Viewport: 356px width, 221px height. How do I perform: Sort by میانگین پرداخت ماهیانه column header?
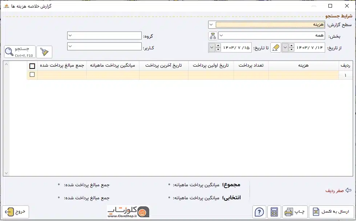pyautogui.click(x=113, y=66)
